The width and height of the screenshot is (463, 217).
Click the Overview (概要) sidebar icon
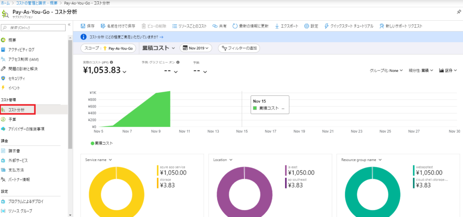pos(3,40)
